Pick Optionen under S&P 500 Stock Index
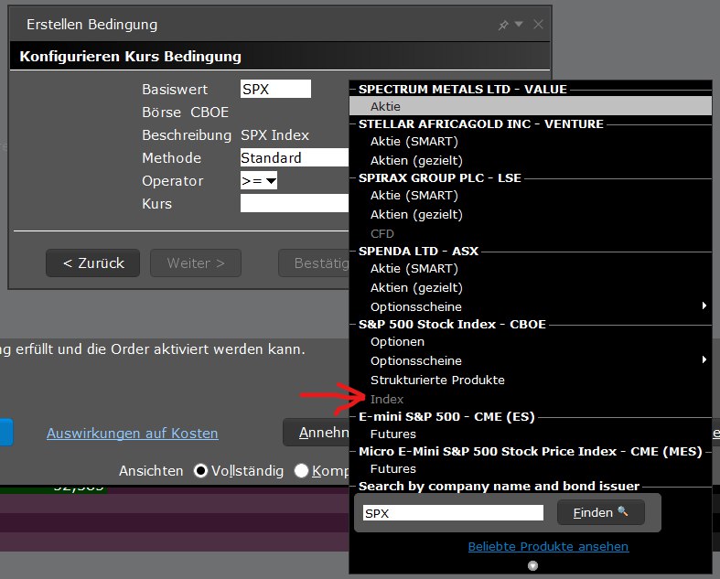 pos(398,341)
